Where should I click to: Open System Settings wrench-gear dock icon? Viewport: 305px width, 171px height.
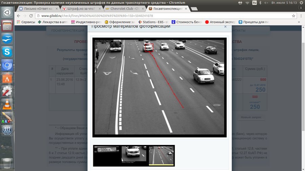click(x=7, y=91)
